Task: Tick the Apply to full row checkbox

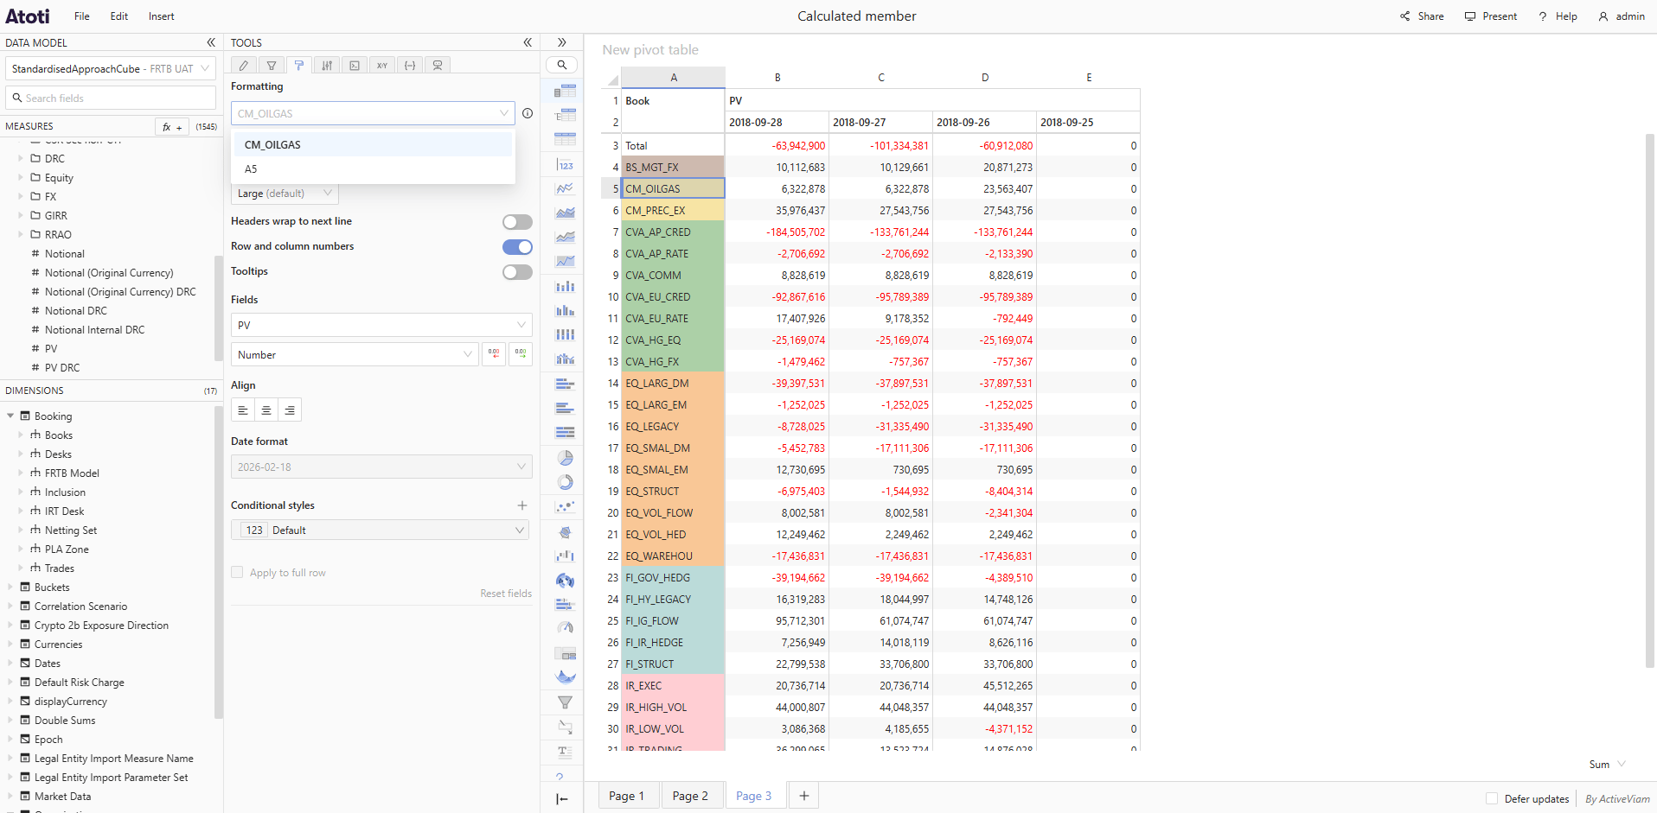Action: pyautogui.click(x=237, y=572)
